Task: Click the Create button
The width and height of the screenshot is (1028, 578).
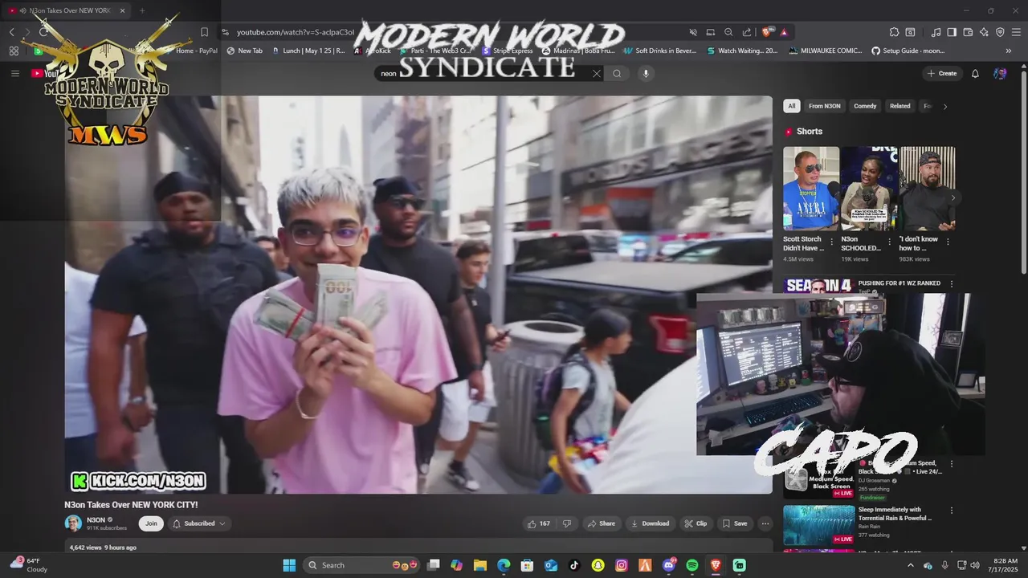Action: point(942,73)
